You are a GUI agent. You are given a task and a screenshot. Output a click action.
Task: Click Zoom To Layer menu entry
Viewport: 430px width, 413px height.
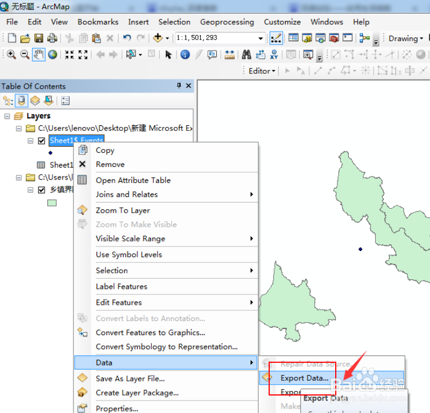[x=166, y=210]
